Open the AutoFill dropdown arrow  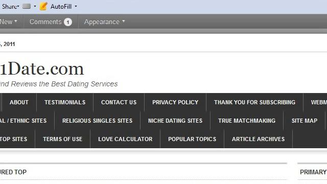tap(76, 6)
